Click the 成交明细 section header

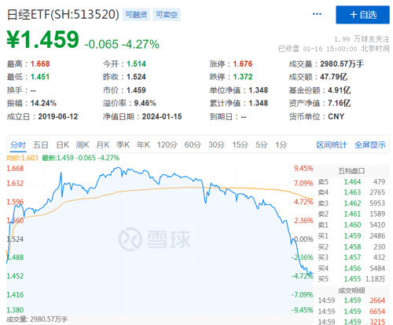[x=351, y=290]
